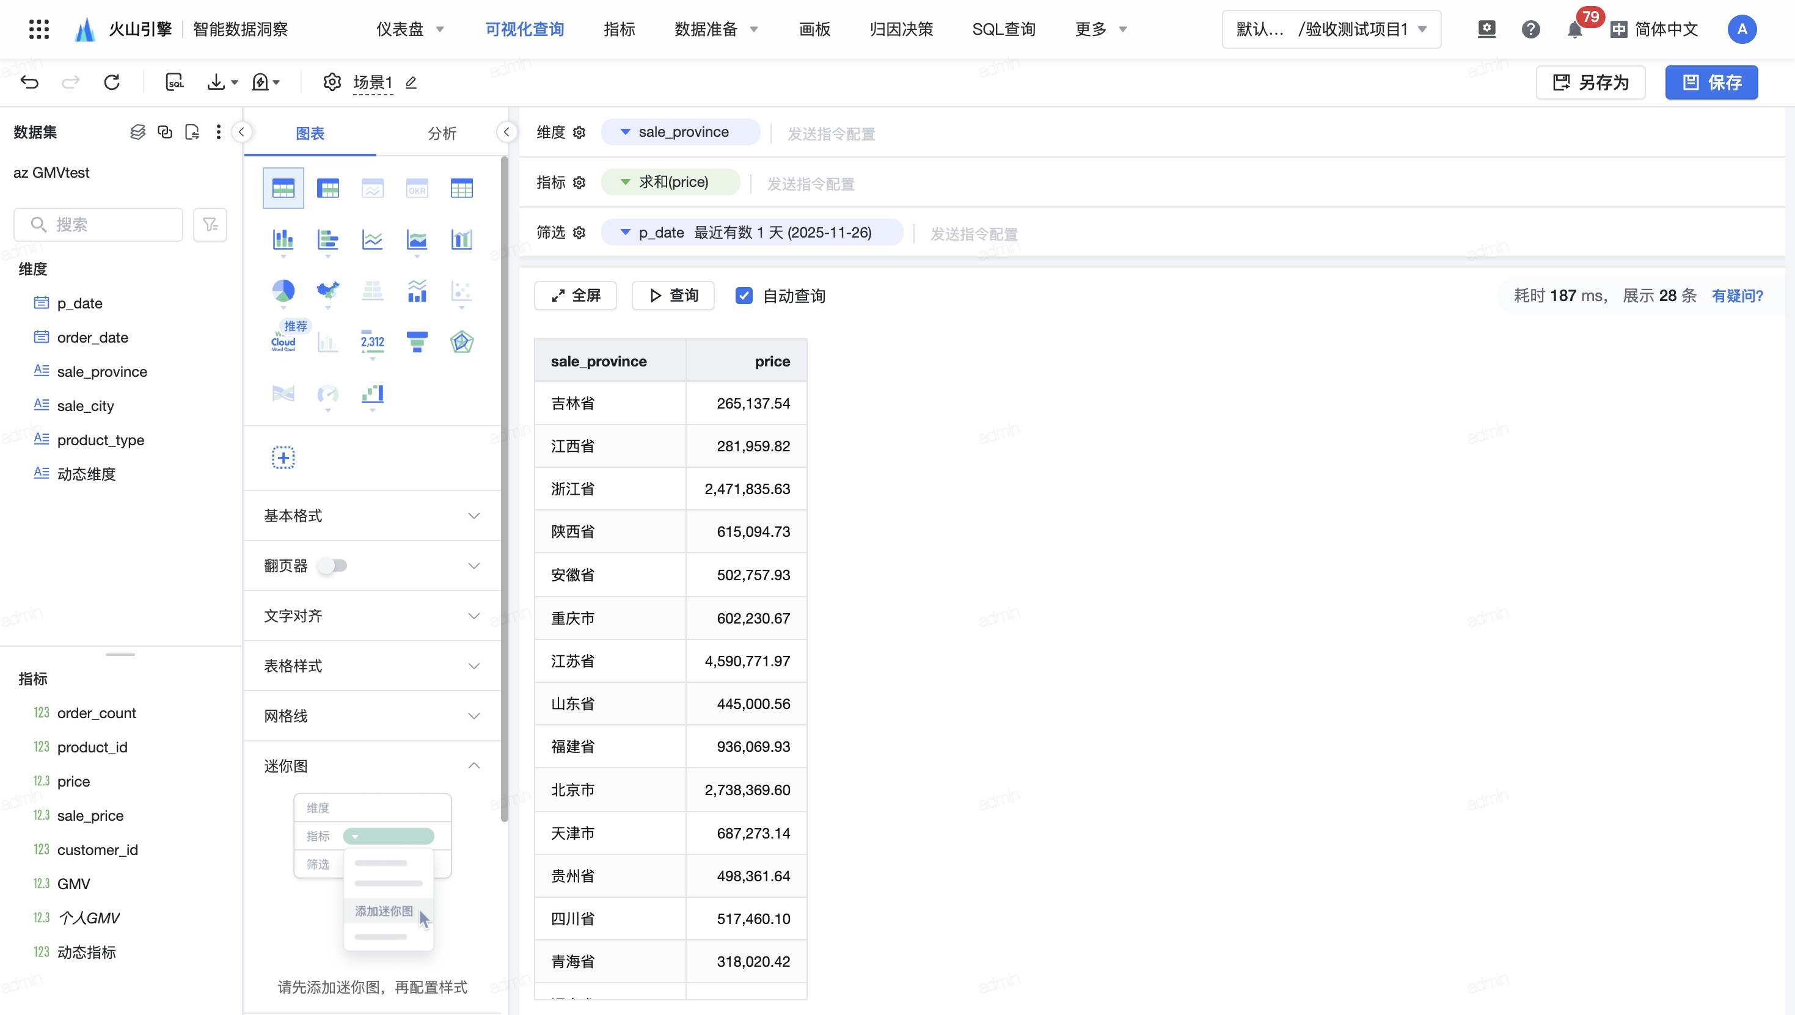The image size is (1795, 1015).
Task: Select the radar chart icon
Action: 462,341
